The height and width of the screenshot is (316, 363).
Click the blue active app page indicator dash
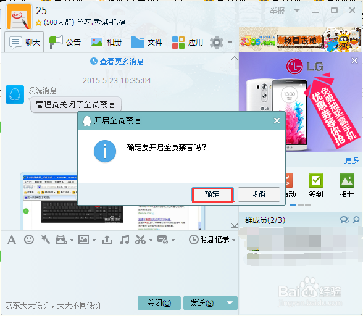pos(293,205)
